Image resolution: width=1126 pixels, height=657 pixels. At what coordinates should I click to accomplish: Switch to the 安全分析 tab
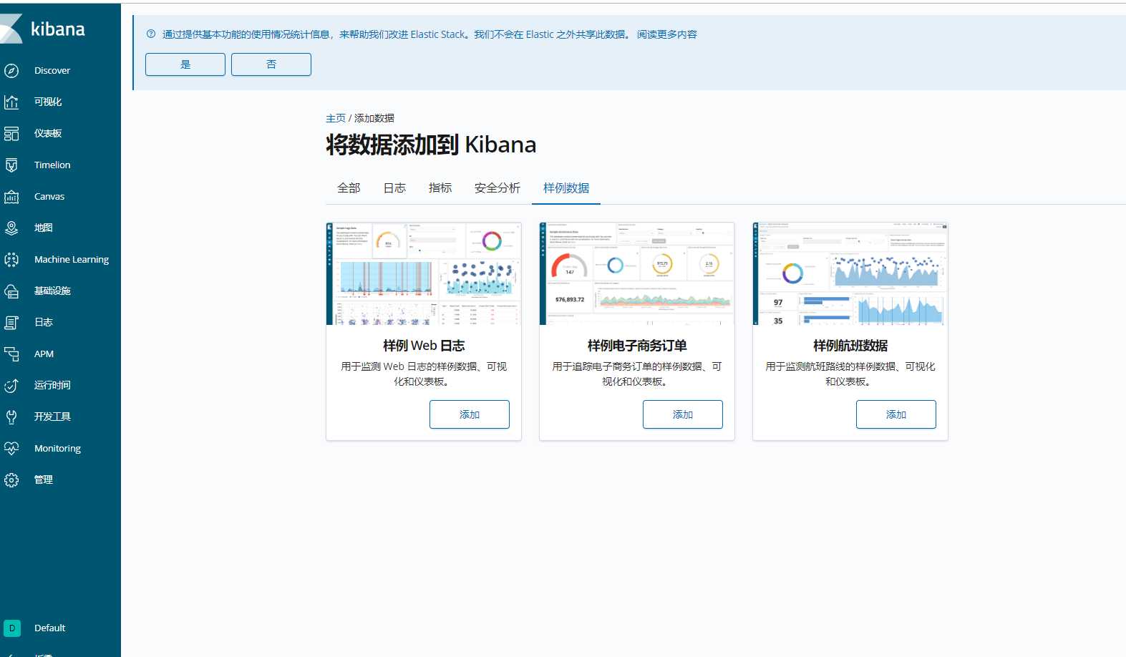pyautogui.click(x=498, y=188)
